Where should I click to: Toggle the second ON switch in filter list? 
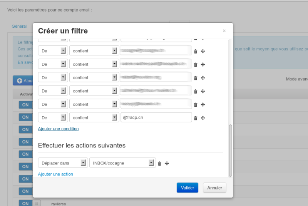click(25, 117)
